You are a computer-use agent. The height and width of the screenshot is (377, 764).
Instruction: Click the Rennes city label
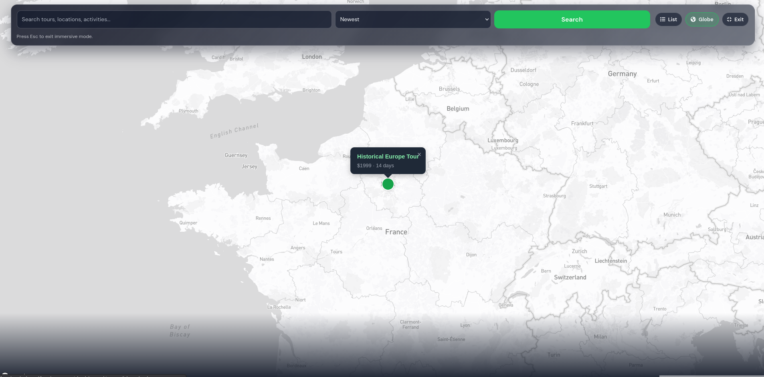263,219
